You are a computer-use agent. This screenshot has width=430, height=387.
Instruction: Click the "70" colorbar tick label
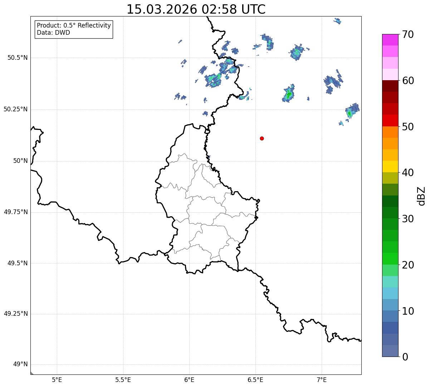click(408, 34)
